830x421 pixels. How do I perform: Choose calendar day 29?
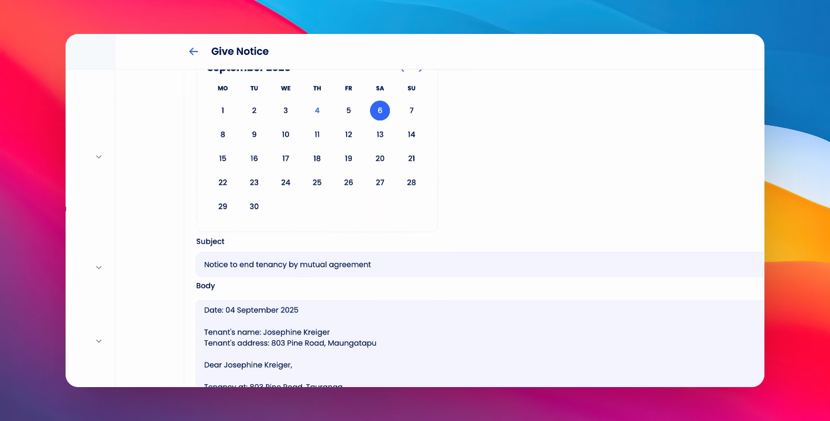pos(222,206)
